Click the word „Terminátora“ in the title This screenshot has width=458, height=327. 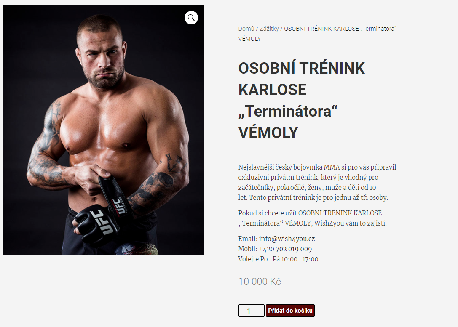(288, 111)
